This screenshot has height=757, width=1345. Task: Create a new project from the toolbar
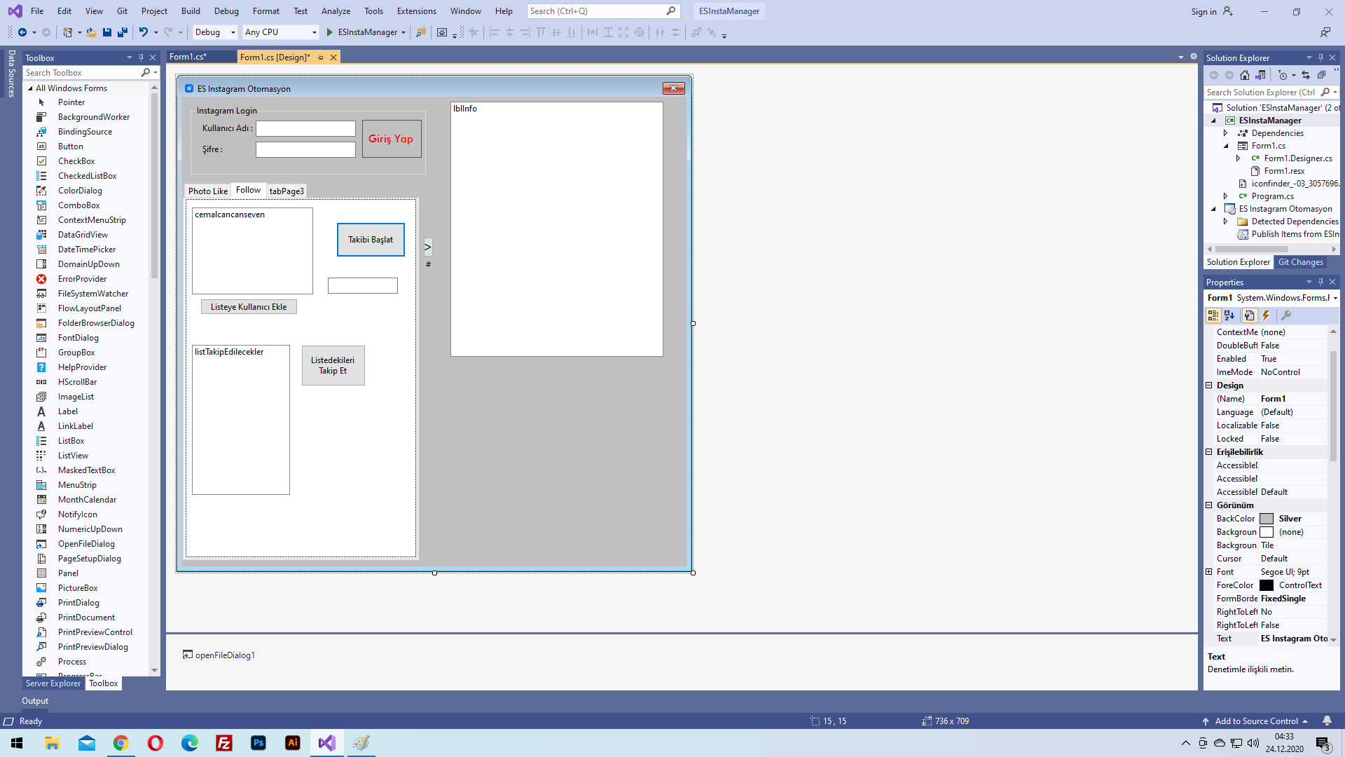click(67, 32)
